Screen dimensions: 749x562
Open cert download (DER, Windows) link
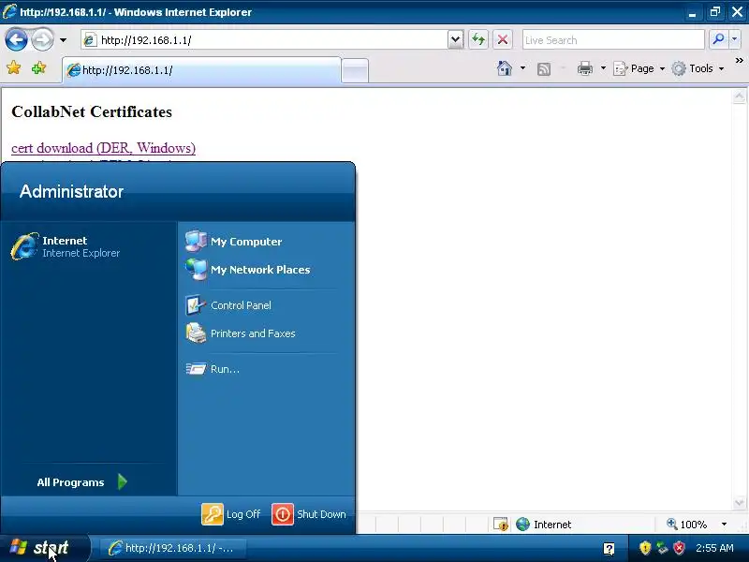coord(103,148)
